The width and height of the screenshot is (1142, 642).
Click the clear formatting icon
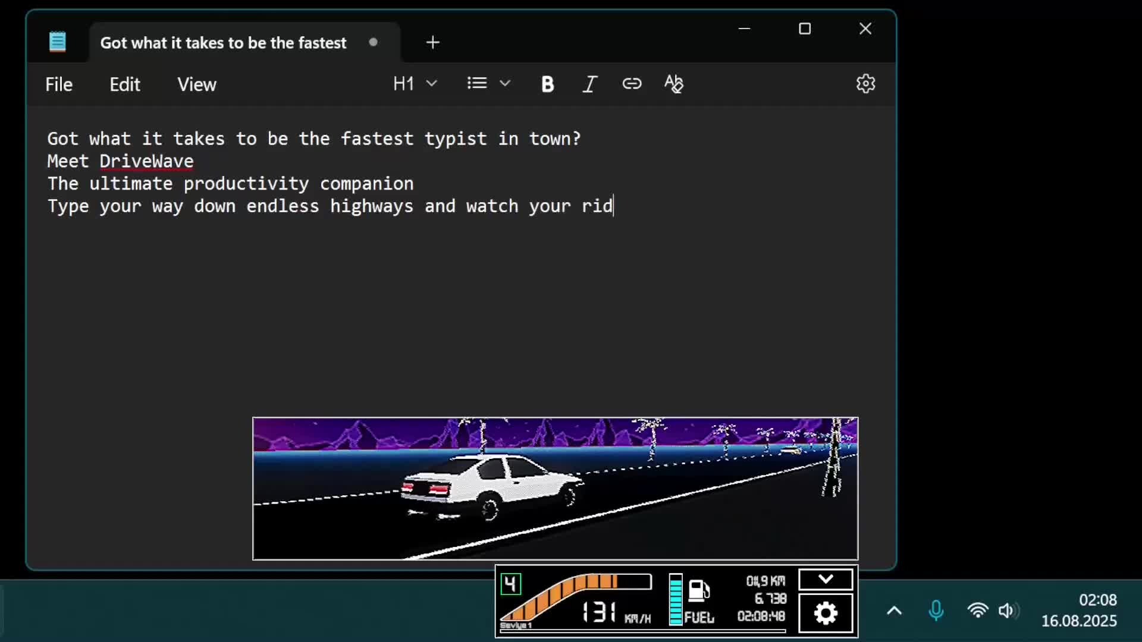coord(673,84)
